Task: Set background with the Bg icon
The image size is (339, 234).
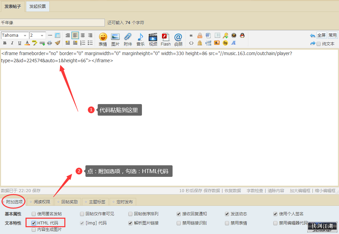Action: click(x=225, y=43)
